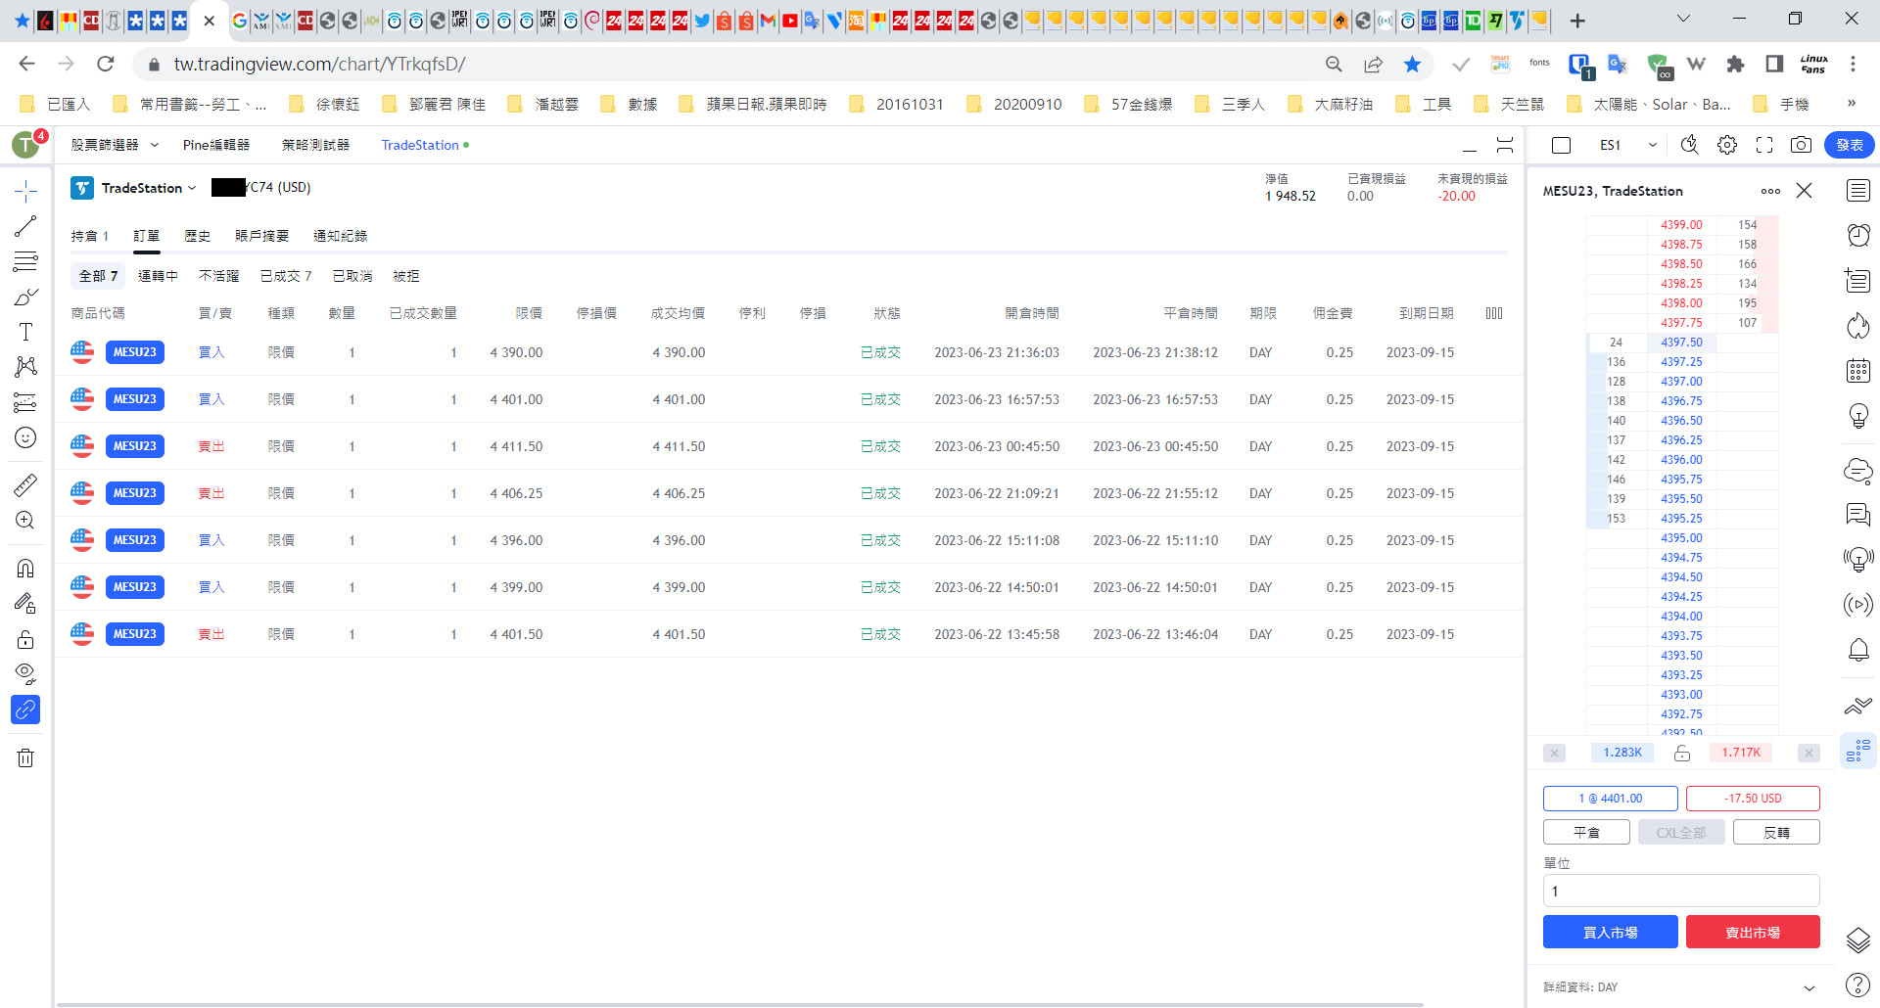The image size is (1880, 1008).
Task: Enter fullscreen mode
Action: click(x=1764, y=145)
